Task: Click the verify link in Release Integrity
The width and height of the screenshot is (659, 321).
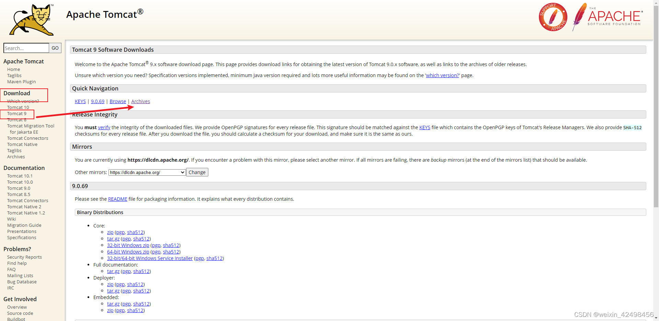Action: 104,127
